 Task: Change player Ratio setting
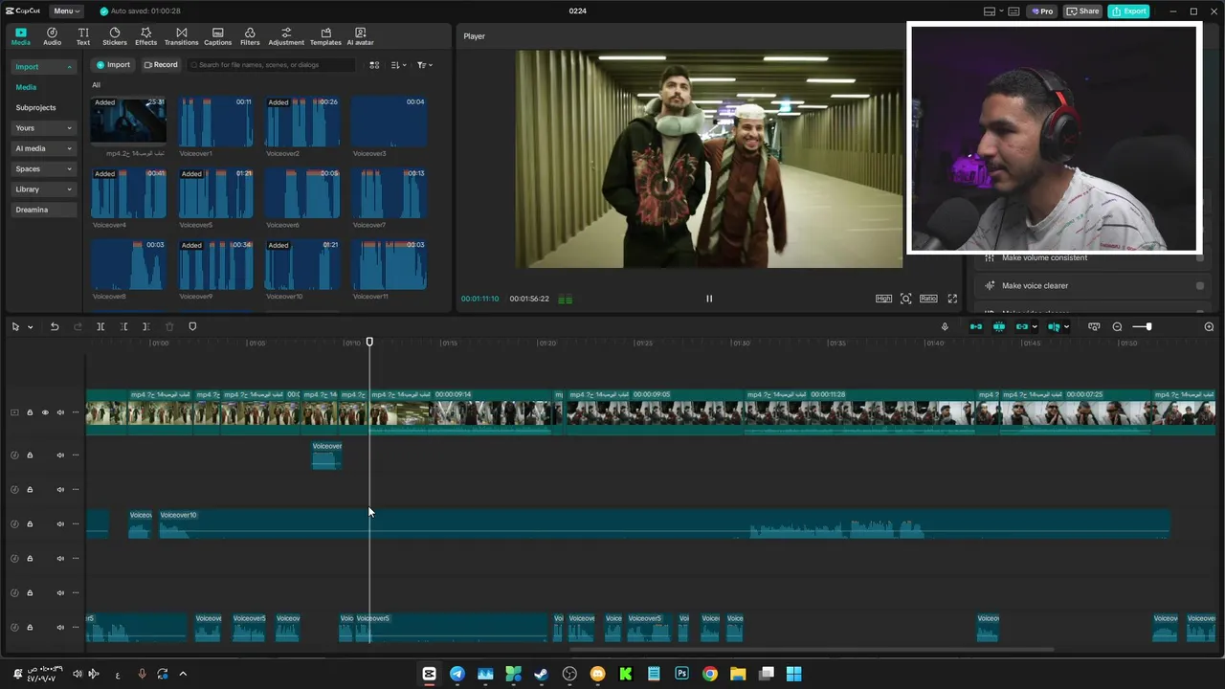(x=928, y=299)
